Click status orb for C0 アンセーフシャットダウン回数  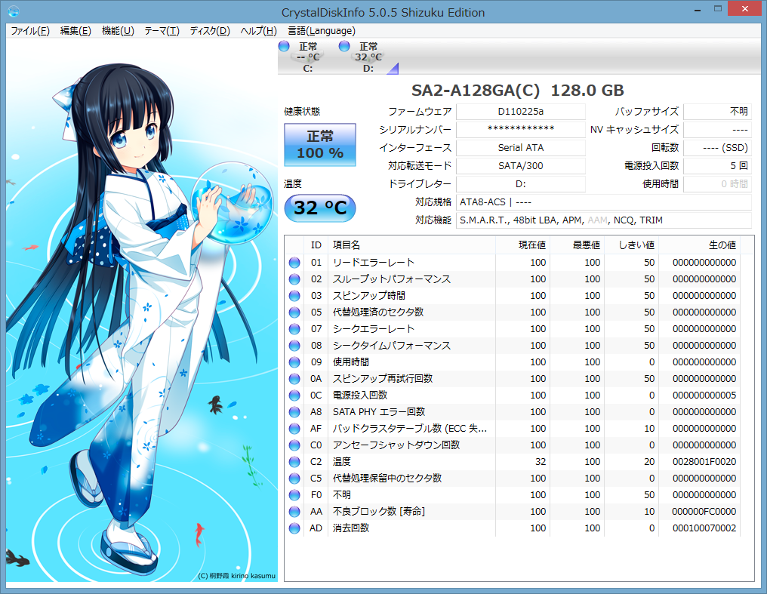[294, 445]
